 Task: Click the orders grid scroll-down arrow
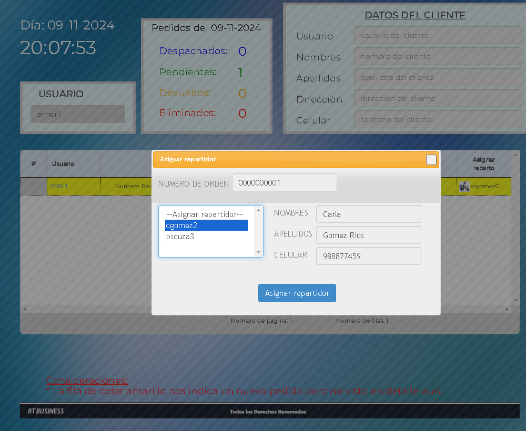(x=515, y=301)
